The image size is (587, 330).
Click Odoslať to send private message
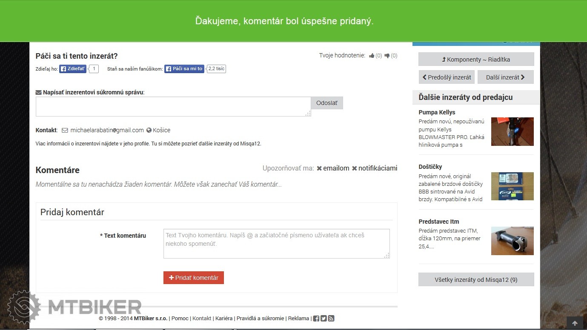click(327, 103)
